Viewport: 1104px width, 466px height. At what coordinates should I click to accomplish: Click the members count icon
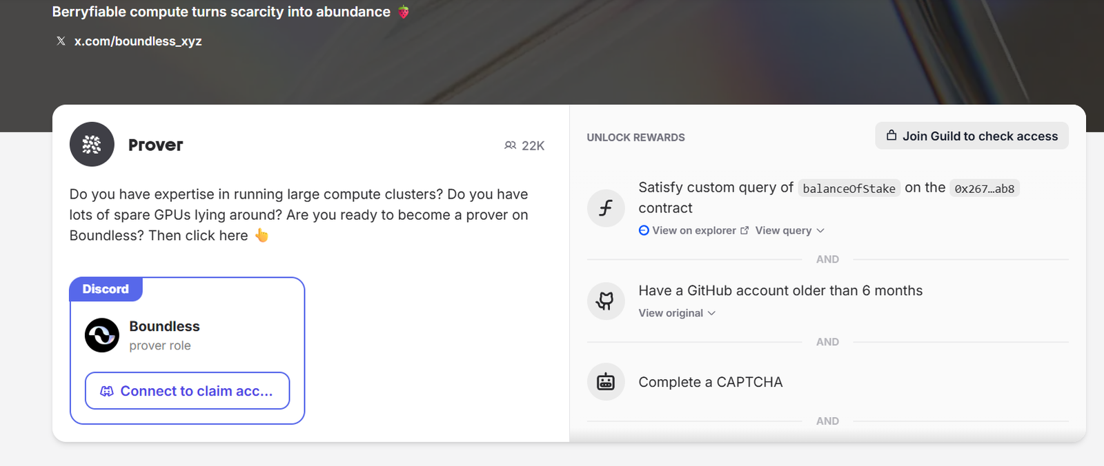pos(511,145)
